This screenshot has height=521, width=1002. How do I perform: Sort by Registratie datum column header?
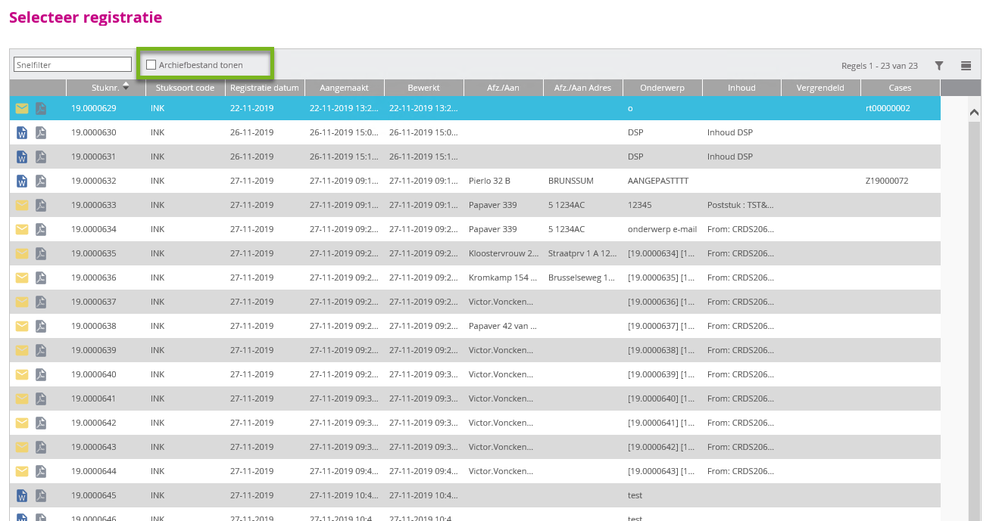point(265,88)
